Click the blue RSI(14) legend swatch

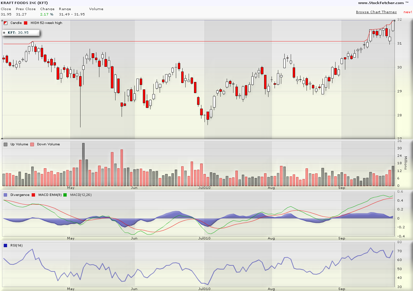6,245
